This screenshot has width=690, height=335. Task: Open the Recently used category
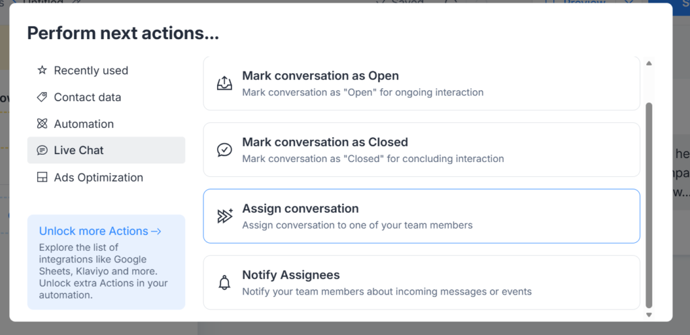pyautogui.click(x=91, y=70)
